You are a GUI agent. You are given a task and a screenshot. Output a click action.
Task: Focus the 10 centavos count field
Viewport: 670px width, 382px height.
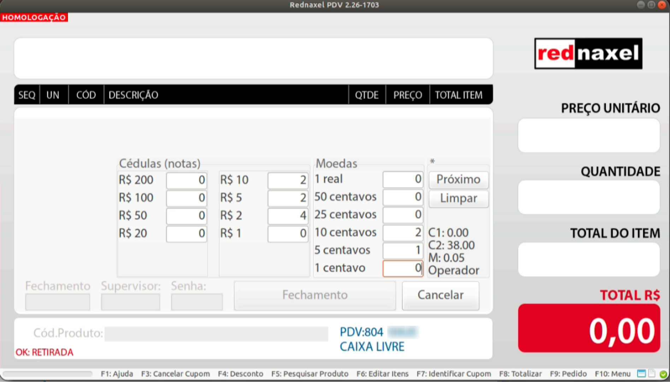pyautogui.click(x=403, y=233)
